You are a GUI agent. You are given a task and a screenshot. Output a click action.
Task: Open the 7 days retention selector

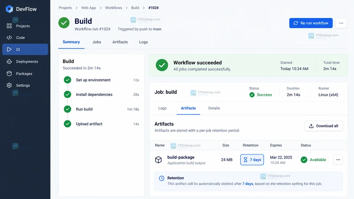[x=252, y=160]
